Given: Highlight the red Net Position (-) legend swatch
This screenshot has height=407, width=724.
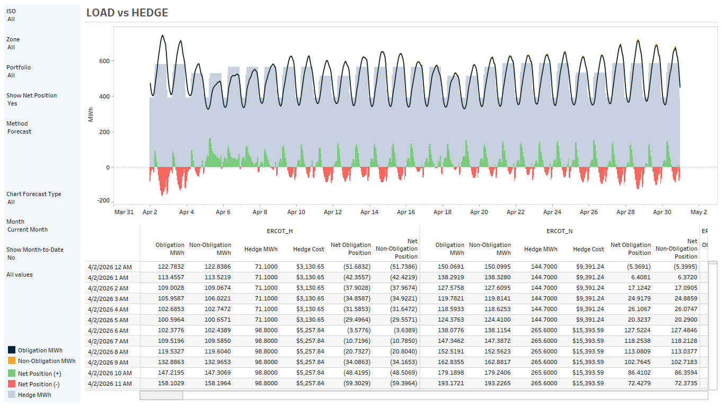Looking at the screenshot, I should (12, 384).
